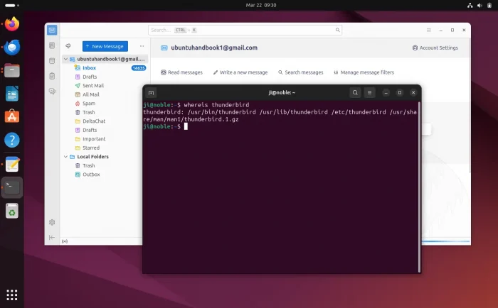Open the Tasks space icon
This screenshot has width=498, height=308.
coord(52,76)
